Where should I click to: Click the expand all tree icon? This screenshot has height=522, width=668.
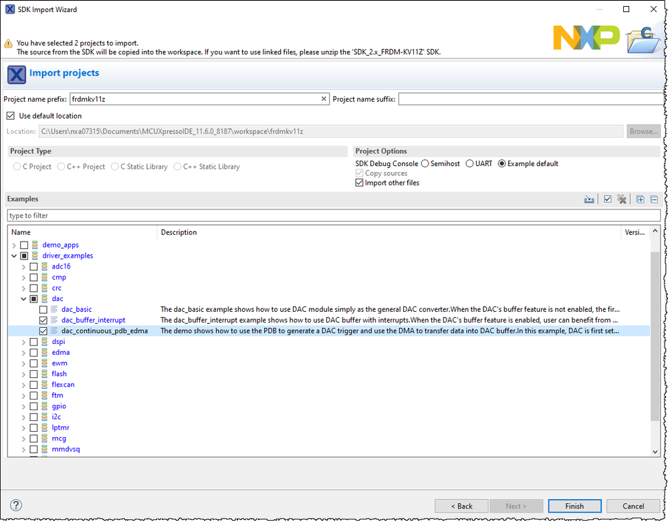pos(640,199)
